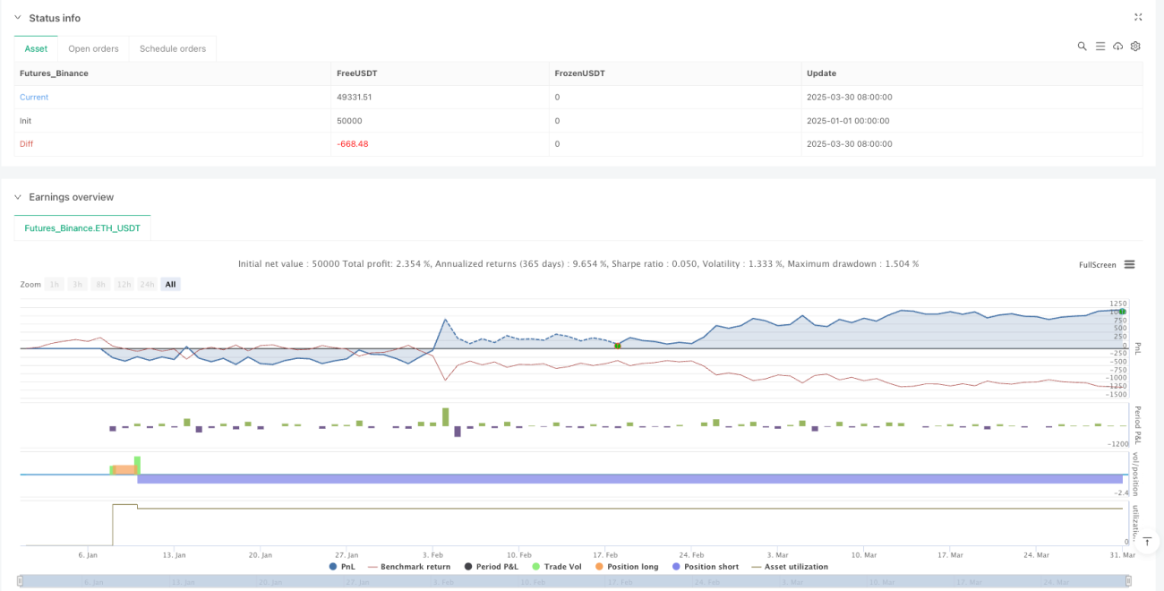Click the collapse fullscreen arrows icon

(1138, 17)
